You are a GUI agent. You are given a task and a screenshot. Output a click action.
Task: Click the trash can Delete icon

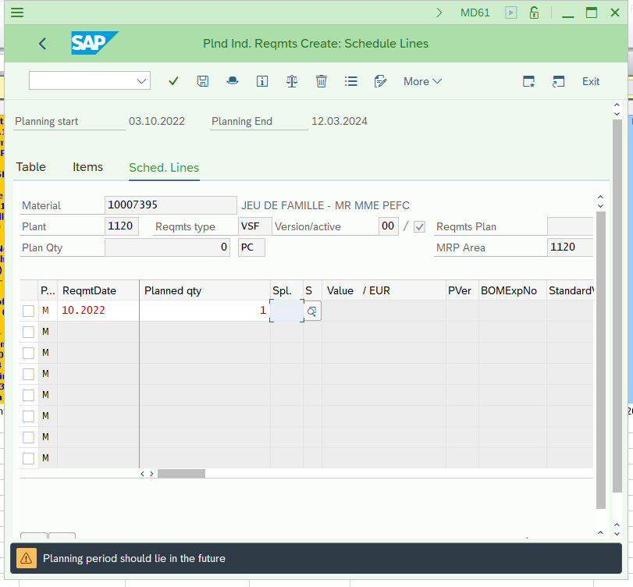pos(321,81)
